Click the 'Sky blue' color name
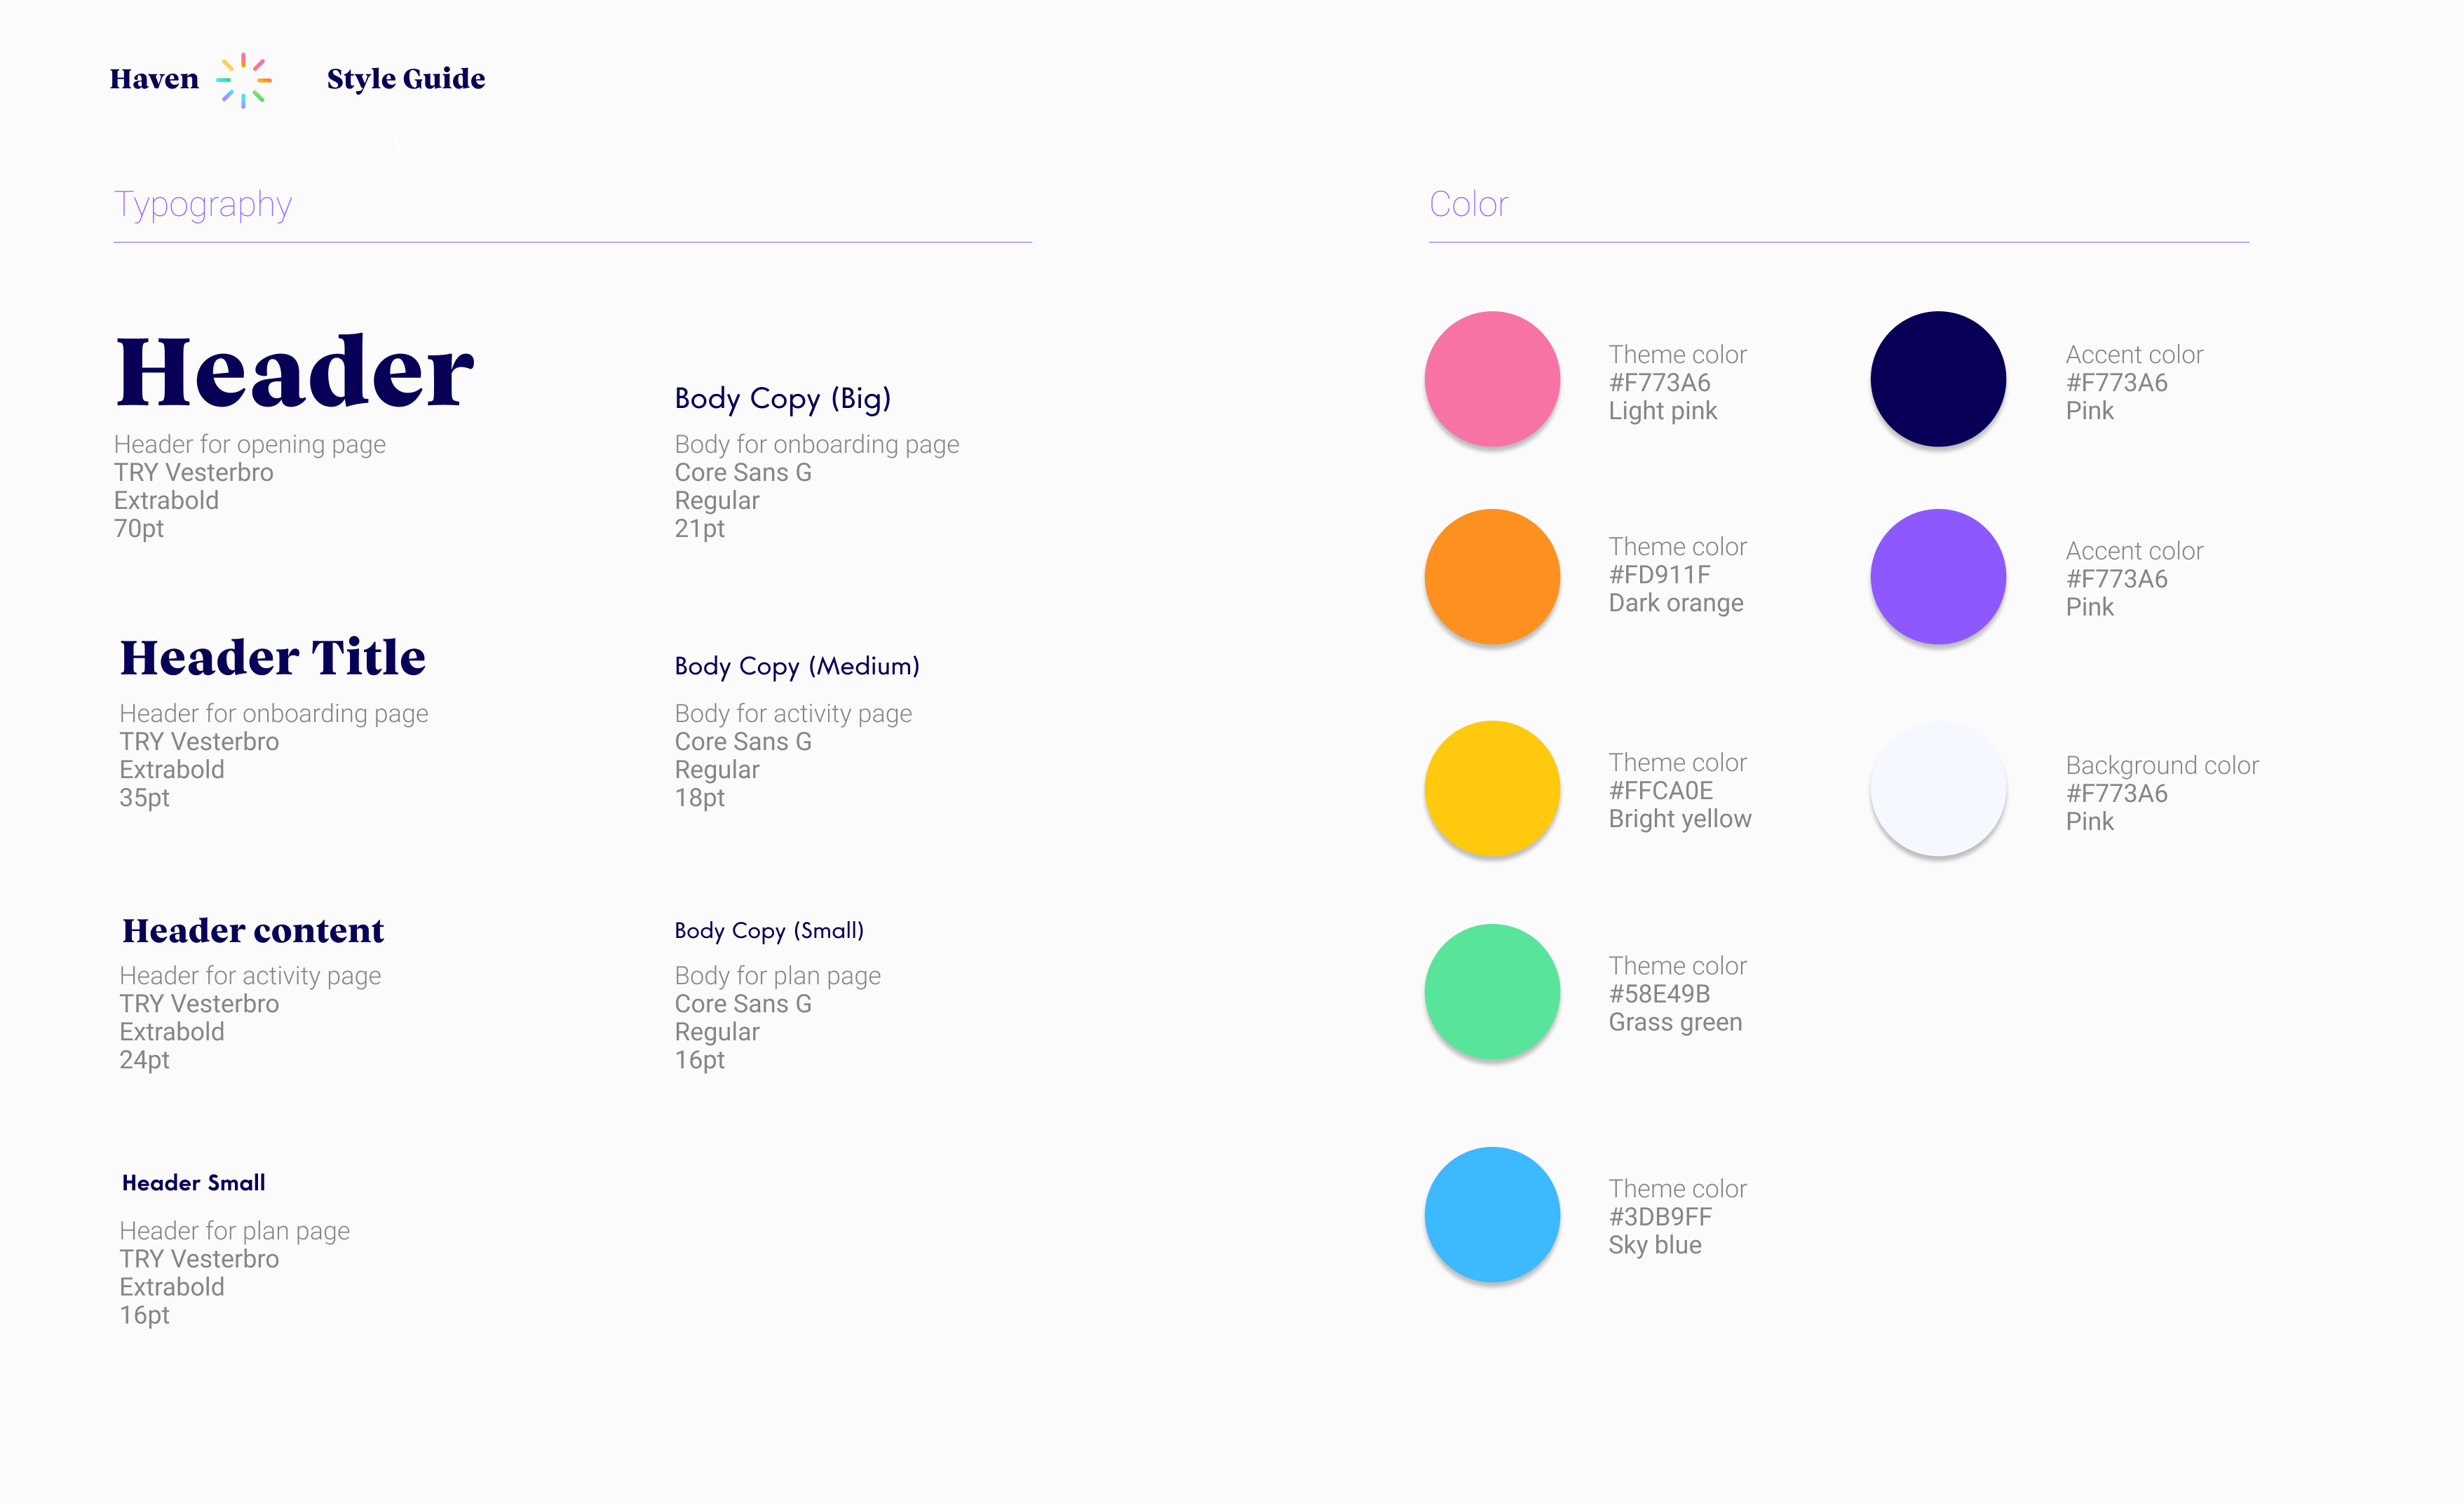The height and width of the screenshot is (1503, 2464). (1655, 1245)
